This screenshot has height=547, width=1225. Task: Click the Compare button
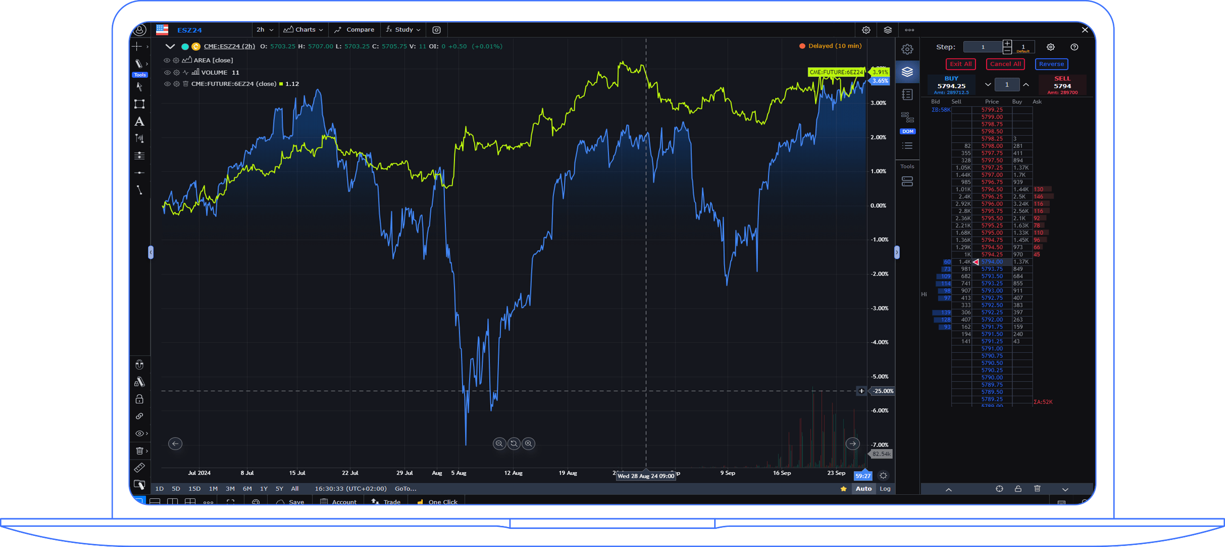coord(354,30)
